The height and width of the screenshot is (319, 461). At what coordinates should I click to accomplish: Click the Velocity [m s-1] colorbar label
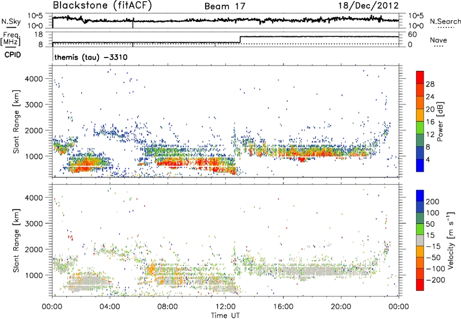451,240
